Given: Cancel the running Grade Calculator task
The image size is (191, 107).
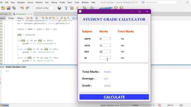Looking at the screenshot, I should click(x=153, y=105).
